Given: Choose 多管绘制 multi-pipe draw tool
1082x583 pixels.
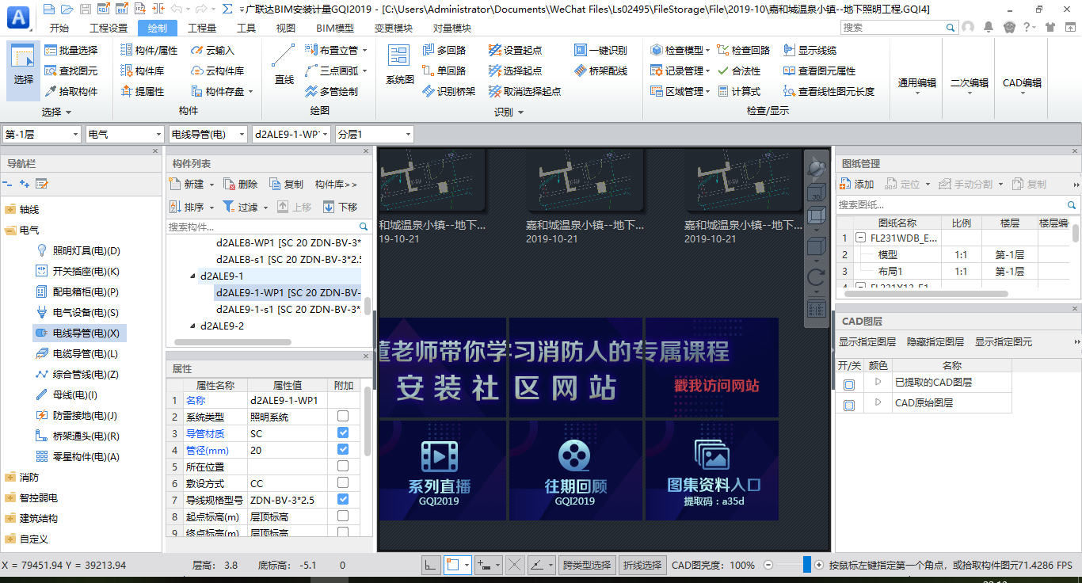Looking at the screenshot, I should pyautogui.click(x=331, y=91).
